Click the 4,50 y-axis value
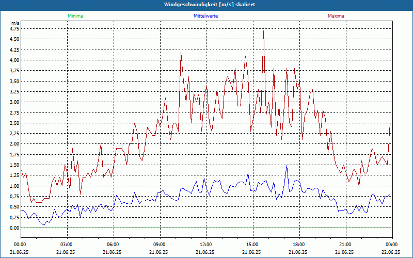The height and width of the screenshot is (258, 413). click(15, 39)
